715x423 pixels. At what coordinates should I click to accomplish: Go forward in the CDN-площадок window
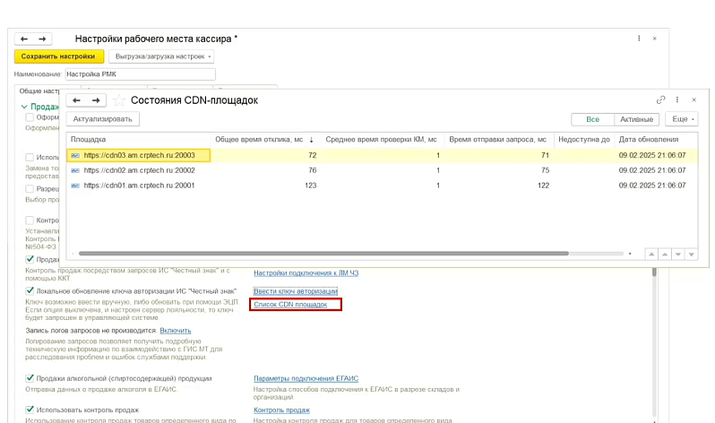point(96,100)
